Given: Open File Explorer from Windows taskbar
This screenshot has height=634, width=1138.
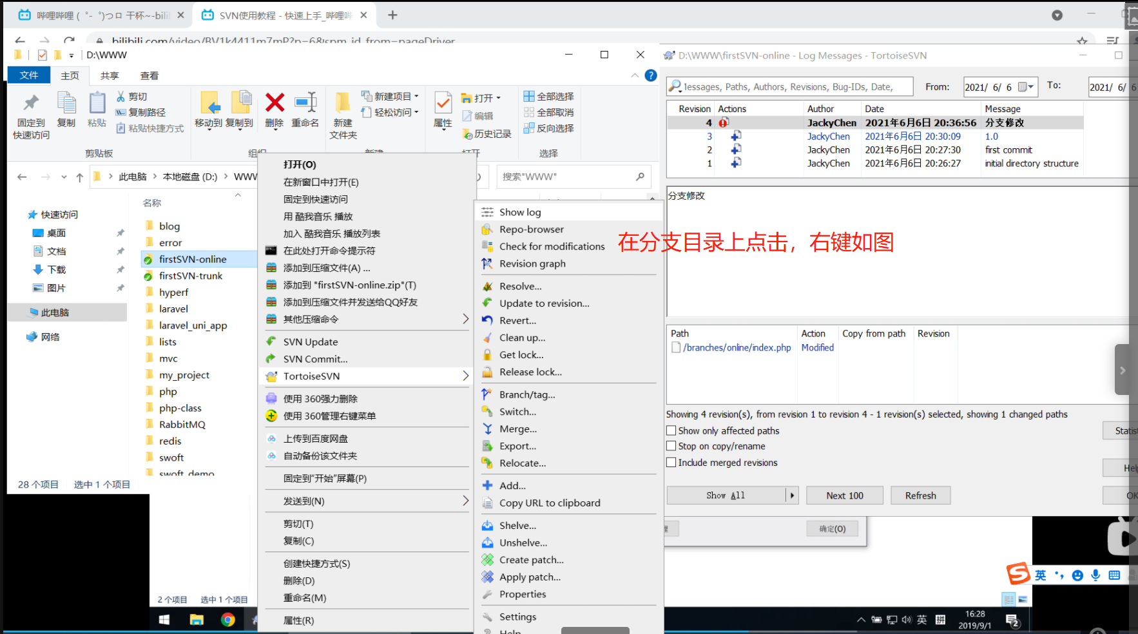Looking at the screenshot, I should 197,620.
